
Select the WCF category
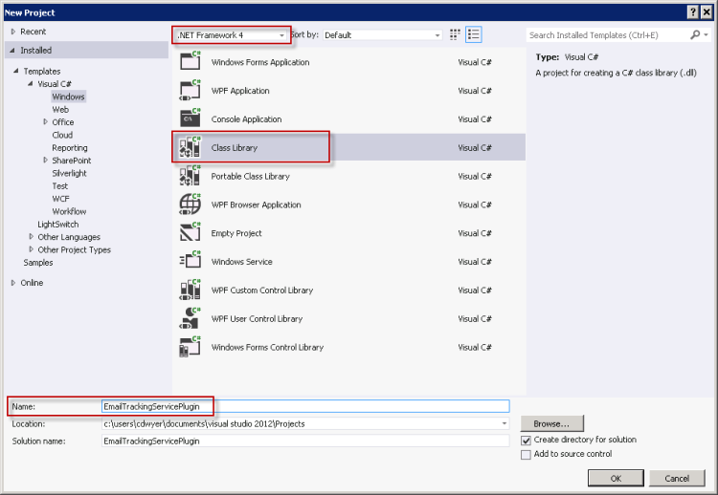coord(61,199)
